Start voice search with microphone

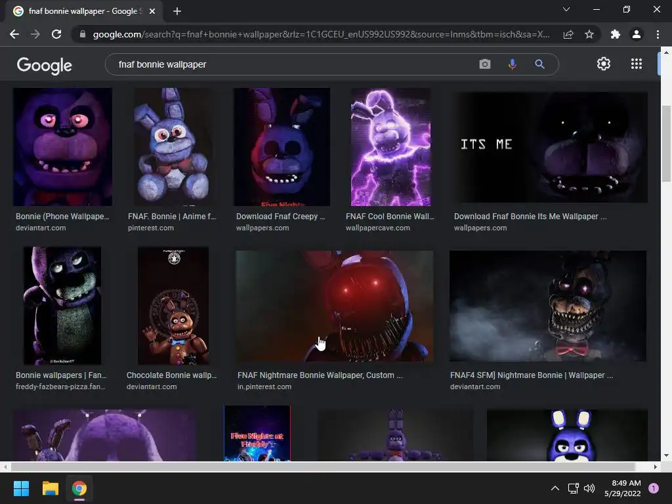pyautogui.click(x=512, y=64)
